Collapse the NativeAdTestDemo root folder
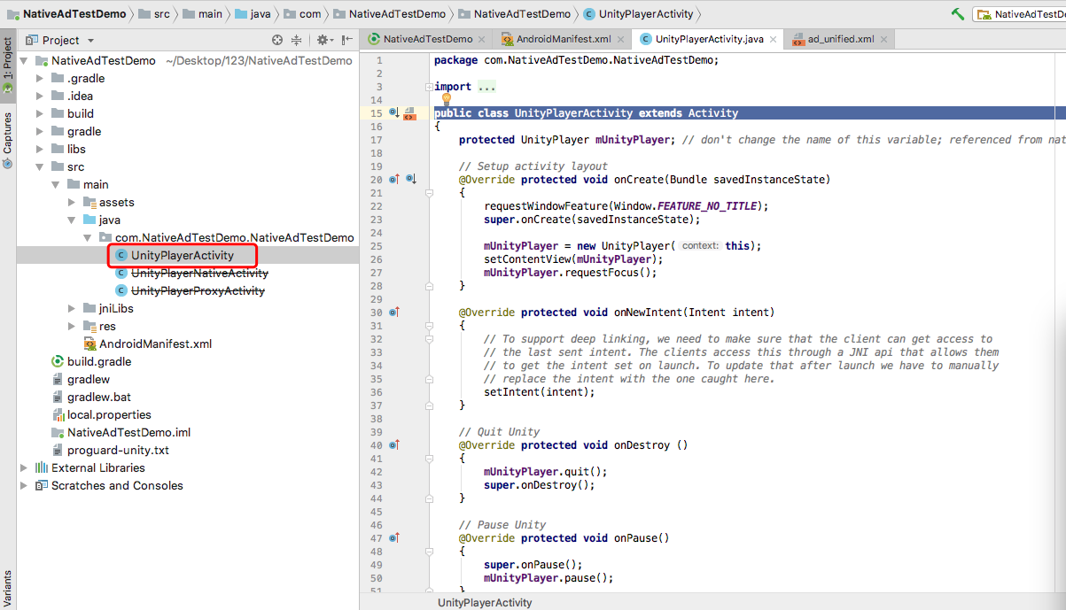This screenshot has height=610, width=1066. (24, 61)
